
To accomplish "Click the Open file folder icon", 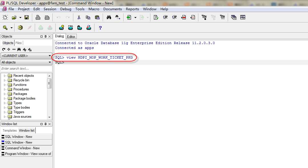I will tap(14, 17).
